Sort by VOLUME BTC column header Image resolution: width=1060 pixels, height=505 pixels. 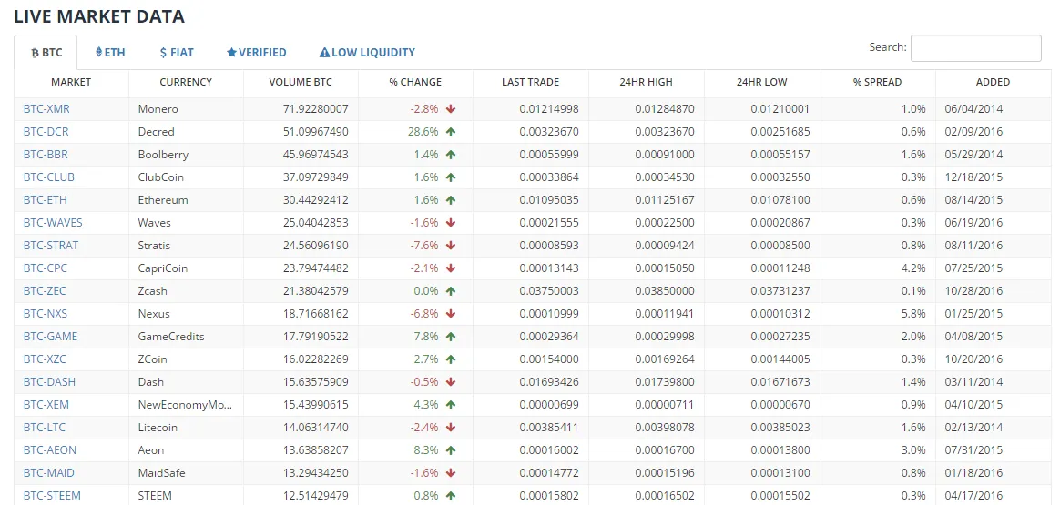pos(301,82)
